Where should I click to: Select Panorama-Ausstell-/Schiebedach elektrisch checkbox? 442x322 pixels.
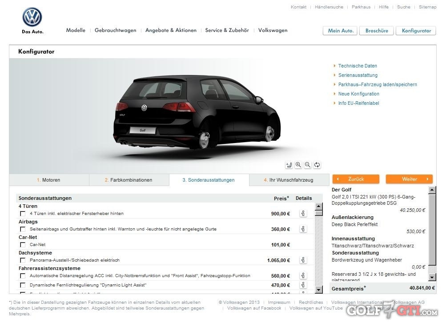(x=23, y=260)
